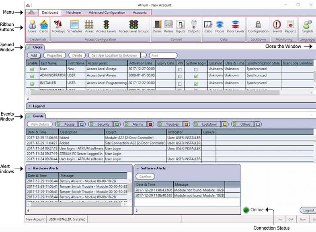Pick the orange Troubles color swatch
Screen dimensions: 316x232
pos(186,124)
